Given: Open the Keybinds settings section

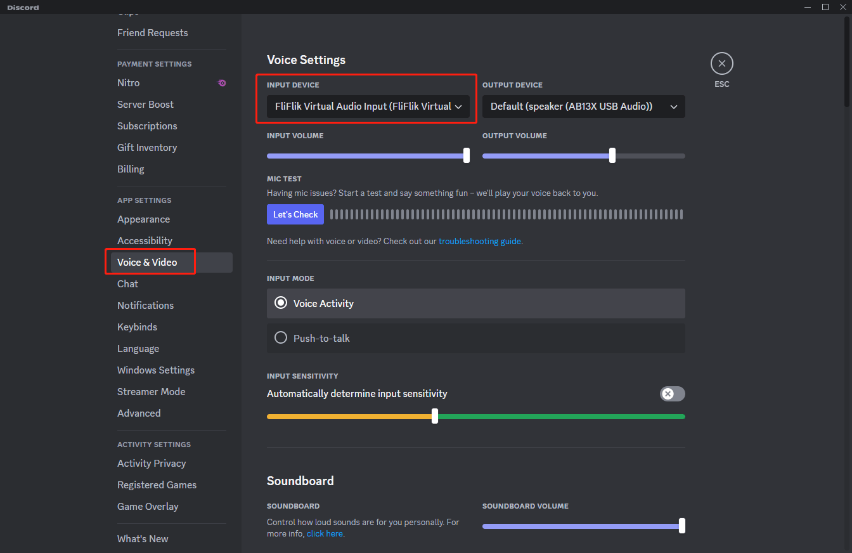Looking at the screenshot, I should tap(137, 327).
